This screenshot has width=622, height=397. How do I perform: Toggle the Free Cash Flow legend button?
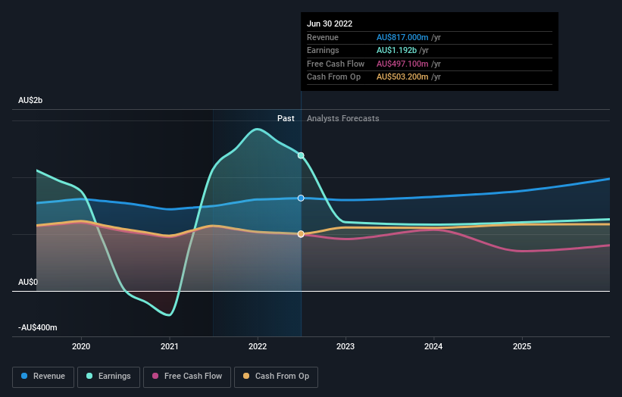187,377
